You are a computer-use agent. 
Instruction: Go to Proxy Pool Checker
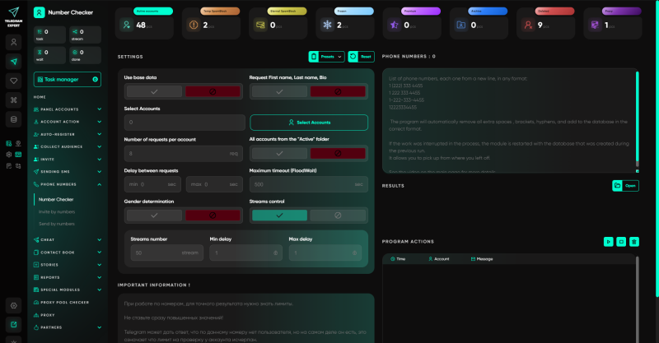click(61, 302)
